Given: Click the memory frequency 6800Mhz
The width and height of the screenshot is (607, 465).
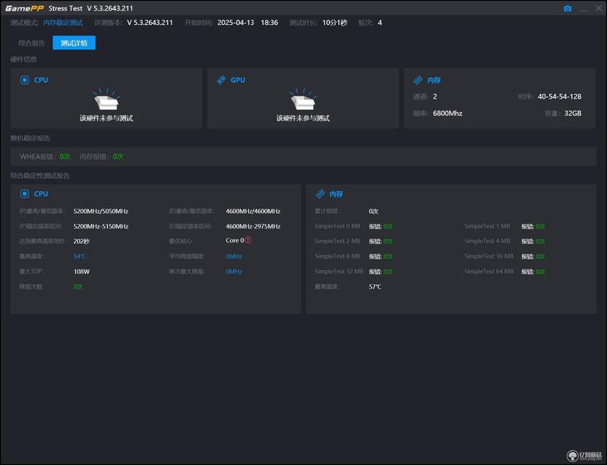Looking at the screenshot, I should (x=448, y=114).
